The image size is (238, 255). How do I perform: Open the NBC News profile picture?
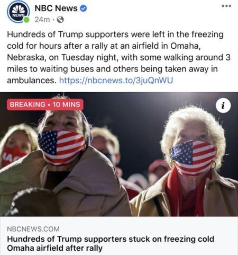pos(18,12)
